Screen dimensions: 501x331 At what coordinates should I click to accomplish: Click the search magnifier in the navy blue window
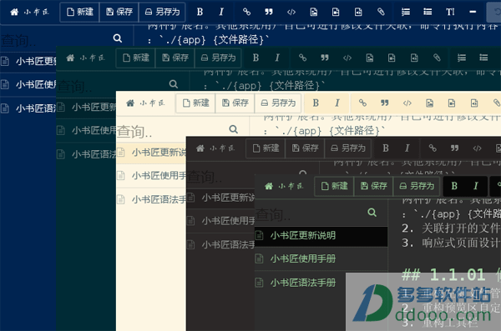(x=118, y=38)
